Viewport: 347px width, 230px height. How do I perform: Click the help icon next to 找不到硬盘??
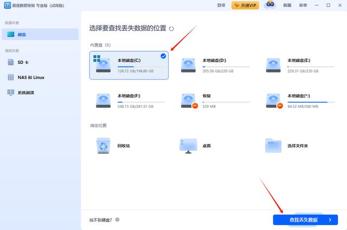point(117,220)
